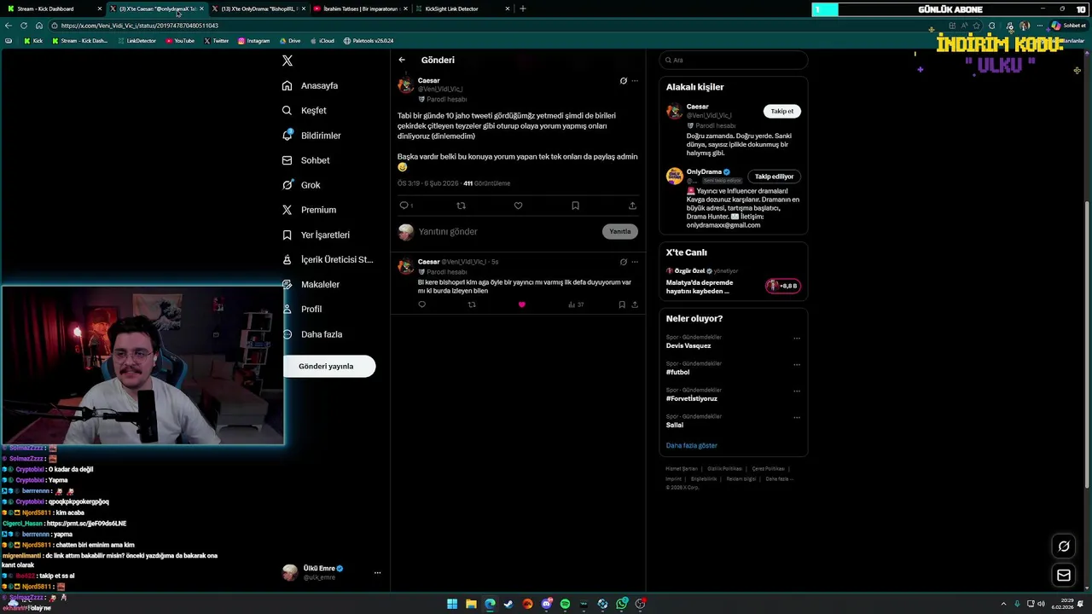Open more options on main post
The height and width of the screenshot is (614, 1092).
[x=635, y=81]
